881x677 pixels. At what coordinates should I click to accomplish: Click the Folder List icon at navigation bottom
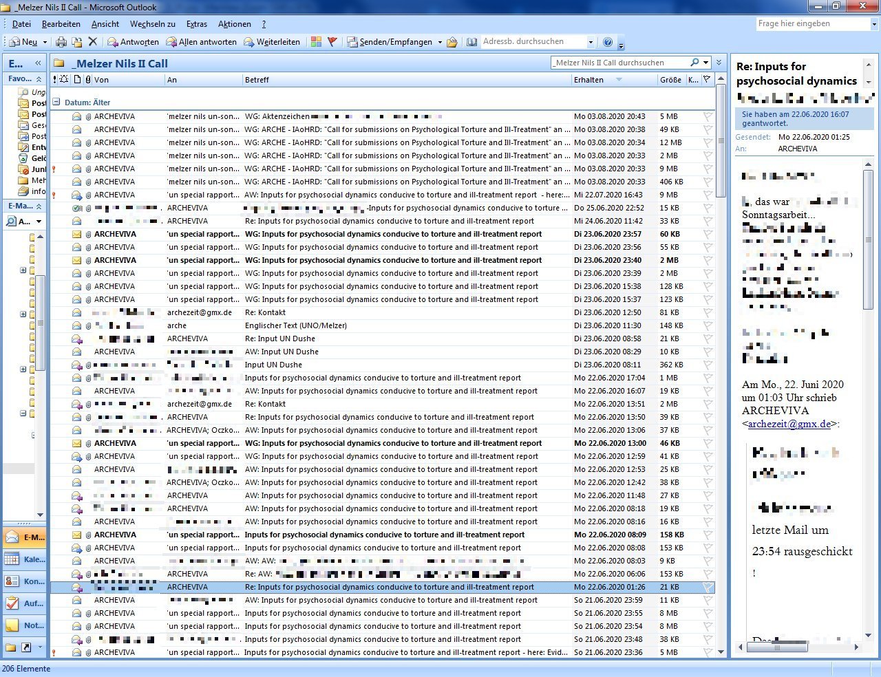[x=11, y=647]
